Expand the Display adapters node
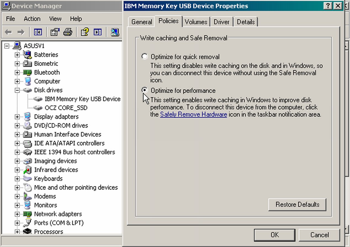The height and width of the screenshot is (247, 350). (x=17, y=117)
